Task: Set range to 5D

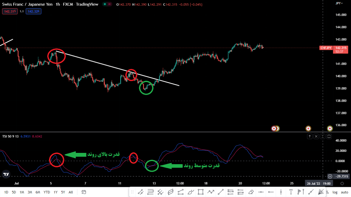Action: pos(14,192)
